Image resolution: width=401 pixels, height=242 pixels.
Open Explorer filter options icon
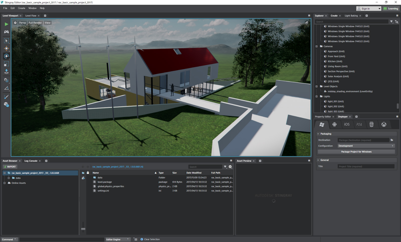click(x=391, y=22)
